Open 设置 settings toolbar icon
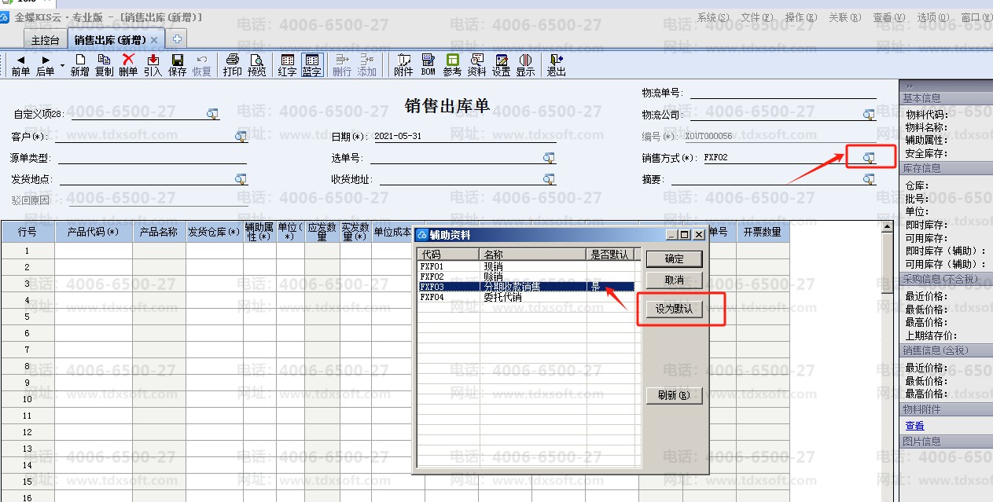 [x=501, y=65]
